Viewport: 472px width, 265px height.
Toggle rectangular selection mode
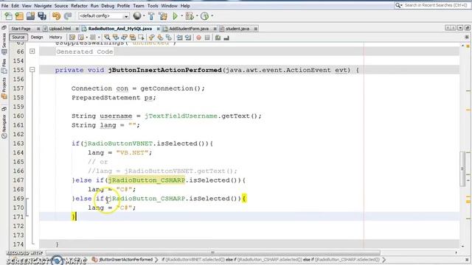(x=141, y=38)
